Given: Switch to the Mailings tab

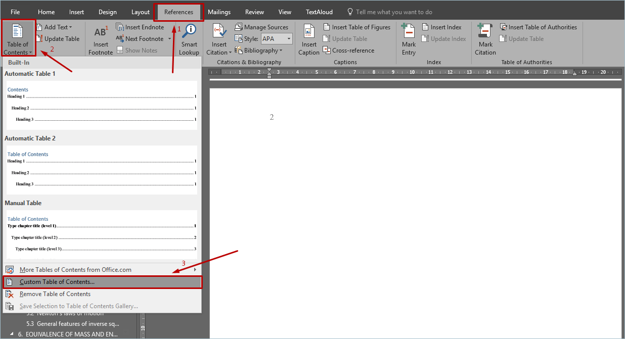Looking at the screenshot, I should tap(219, 12).
